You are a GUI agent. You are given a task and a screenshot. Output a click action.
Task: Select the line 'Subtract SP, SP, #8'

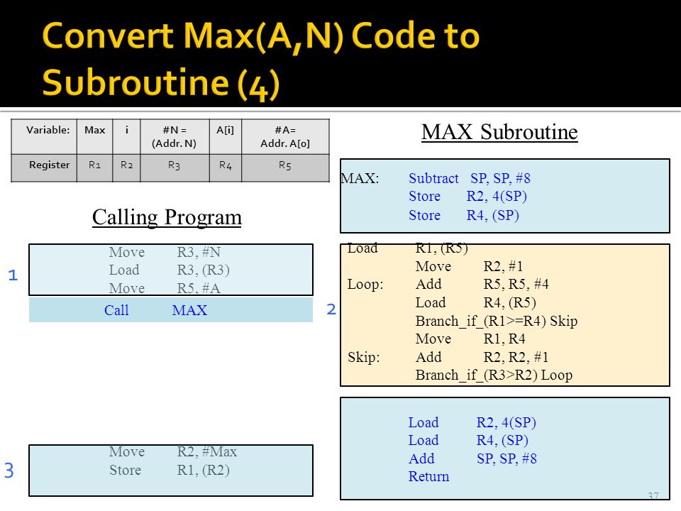click(x=470, y=179)
